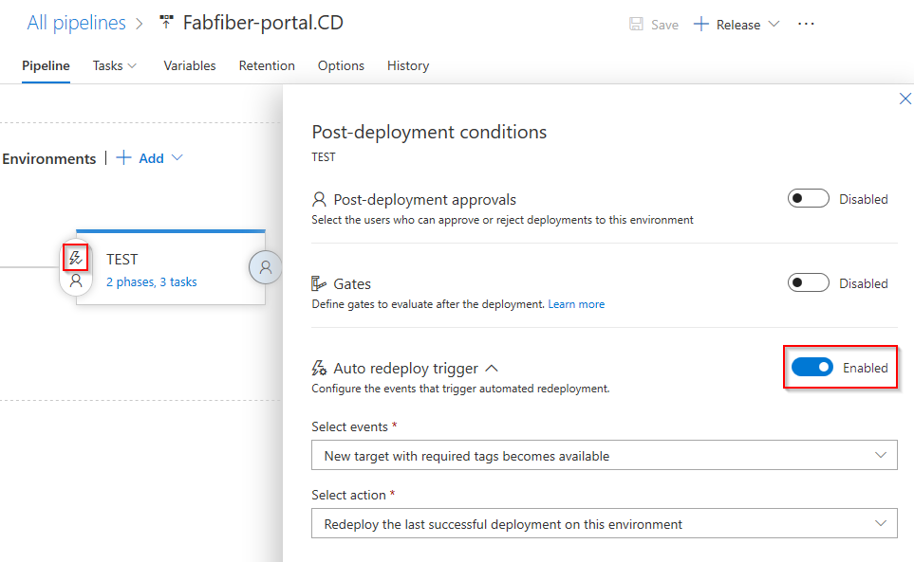Open the Select events dropdown
Viewport: 914px width, 562px height.
coord(604,455)
